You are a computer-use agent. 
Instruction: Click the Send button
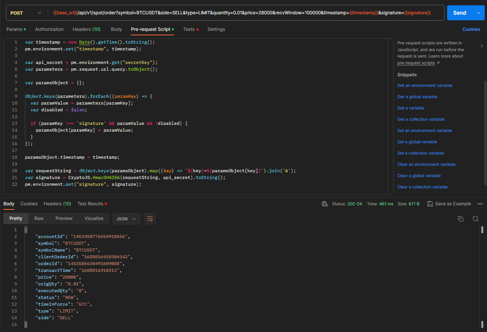coord(460,13)
